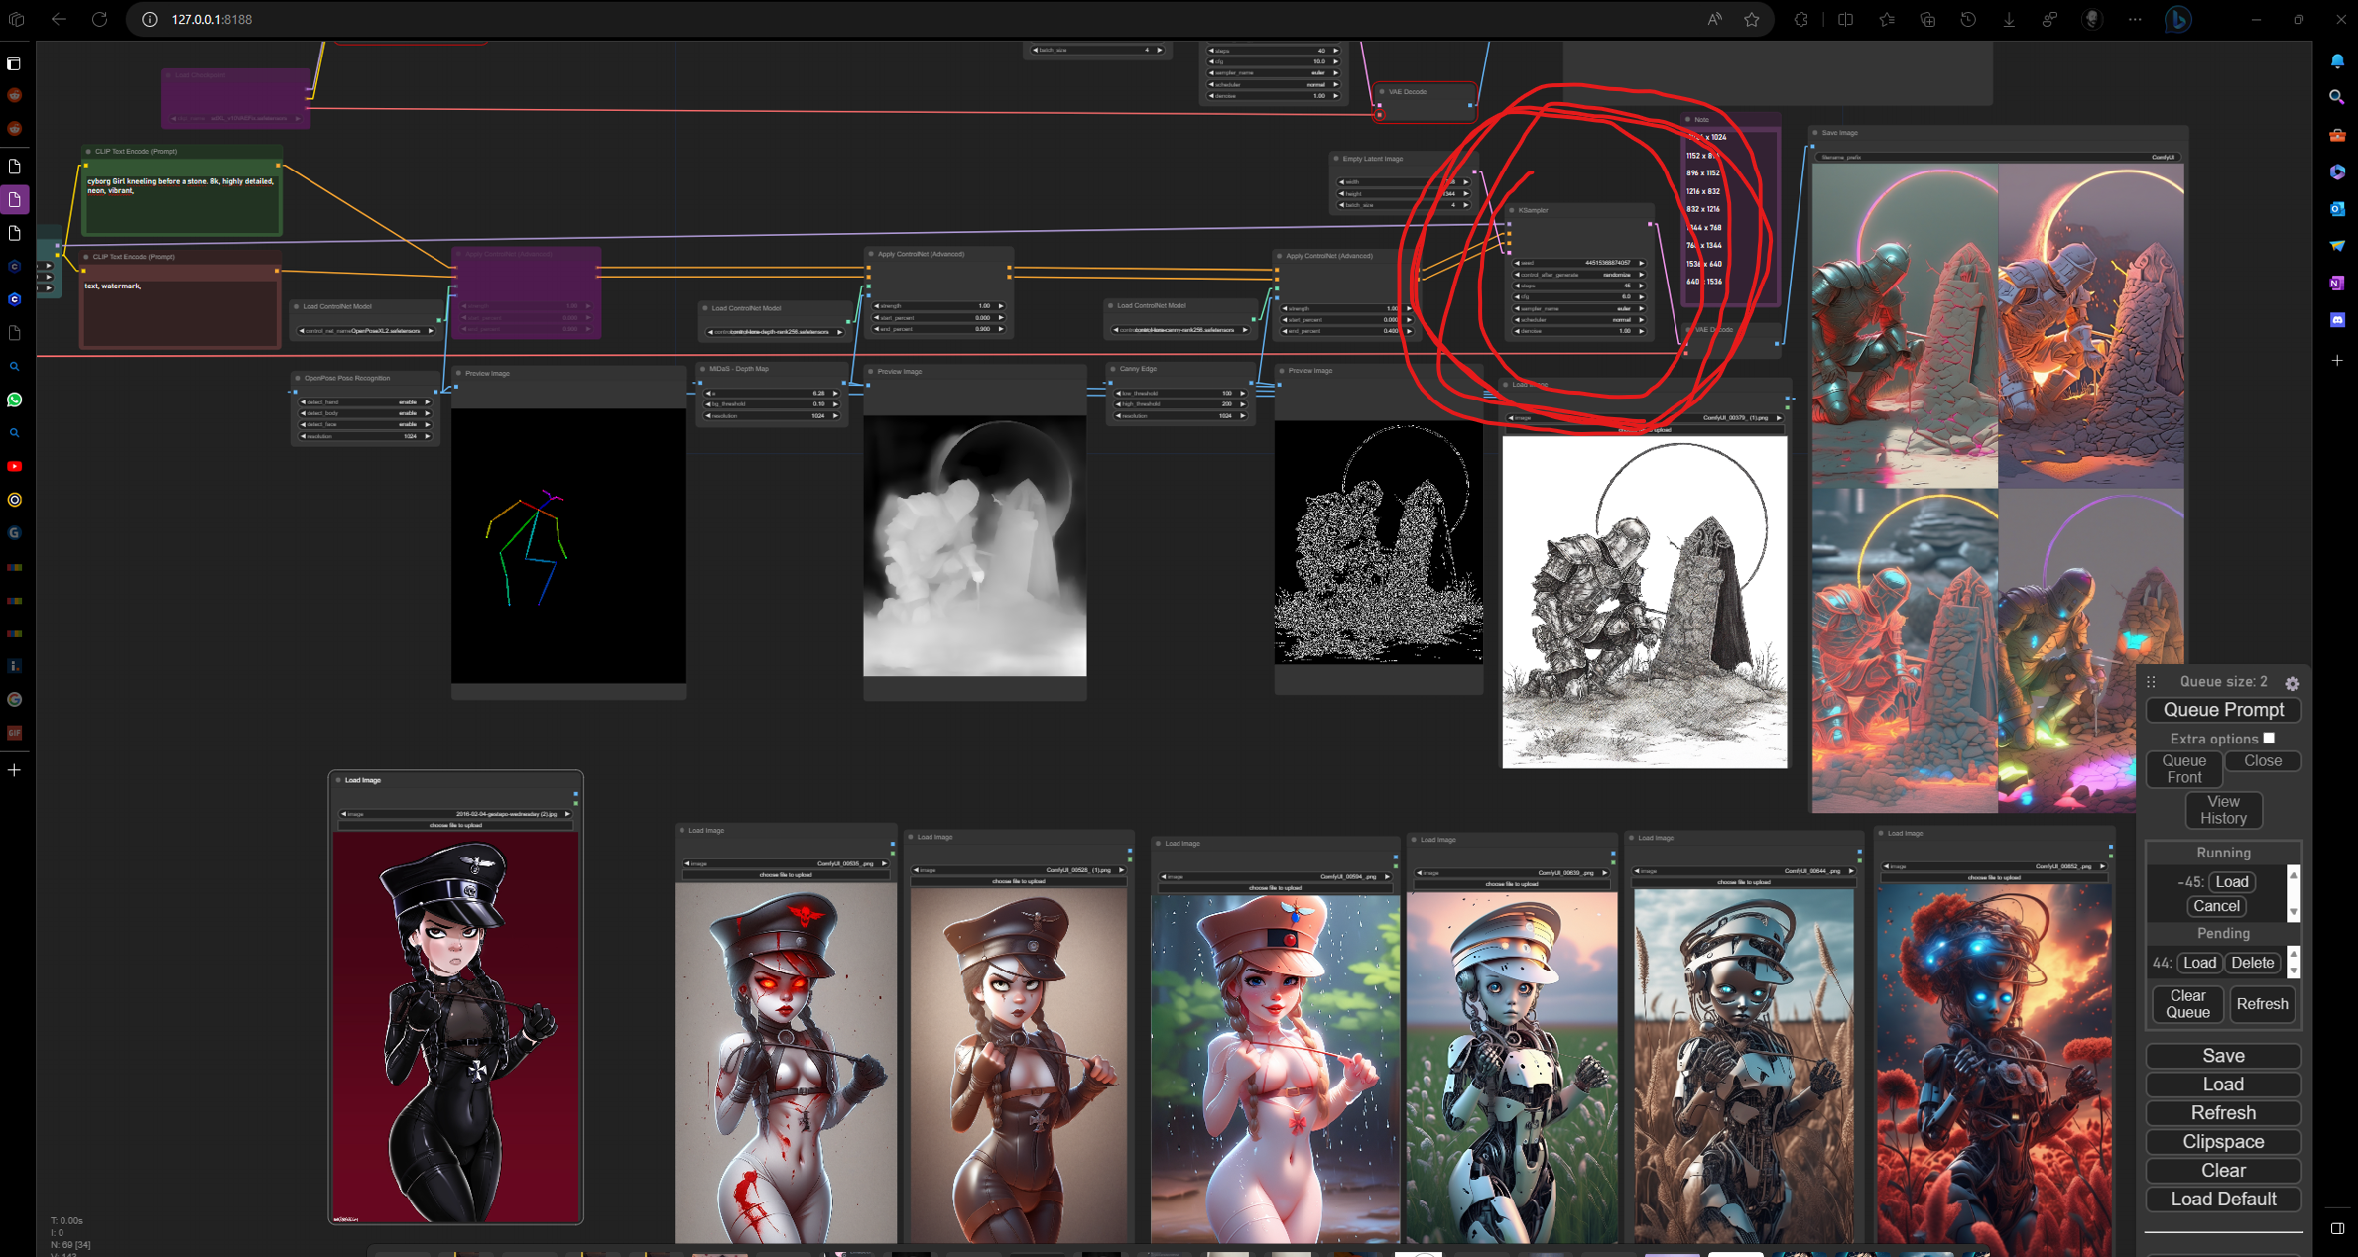Open YouTube icon in left sidebar
The image size is (2358, 1257).
14,466
